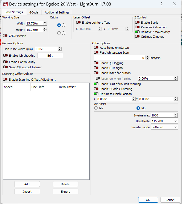Click the Speed column header
The width and height of the screenshot is (182, 204).
17,87
